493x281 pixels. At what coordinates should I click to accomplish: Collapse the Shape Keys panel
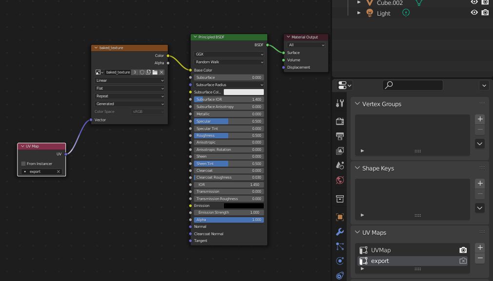(357, 168)
